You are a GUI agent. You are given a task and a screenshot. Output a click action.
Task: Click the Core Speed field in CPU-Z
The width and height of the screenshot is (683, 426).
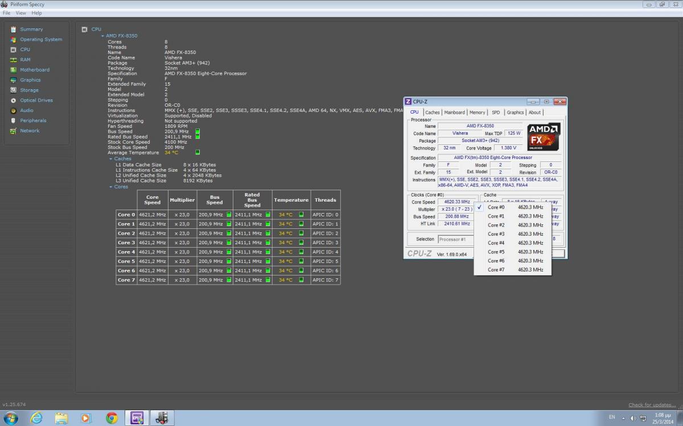pos(458,202)
